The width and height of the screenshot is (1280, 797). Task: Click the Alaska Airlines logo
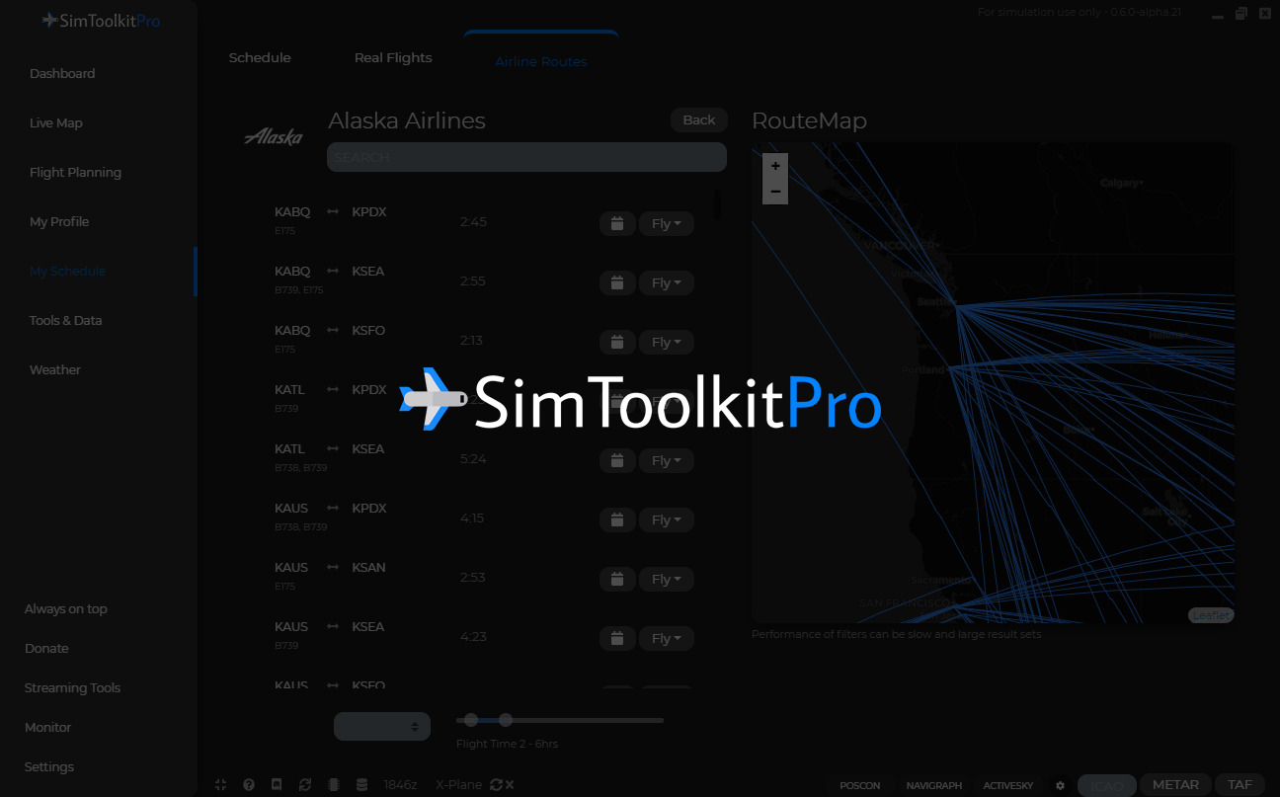click(274, 136)
